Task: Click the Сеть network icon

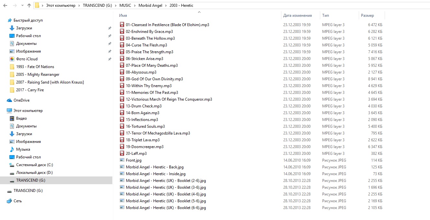Action: (9, 201)
